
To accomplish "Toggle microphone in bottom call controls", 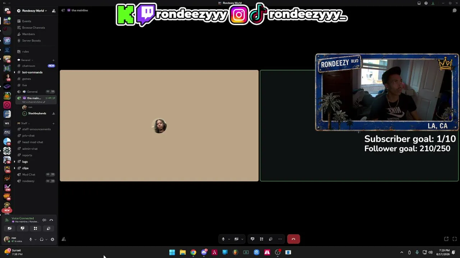I will 223,239.
